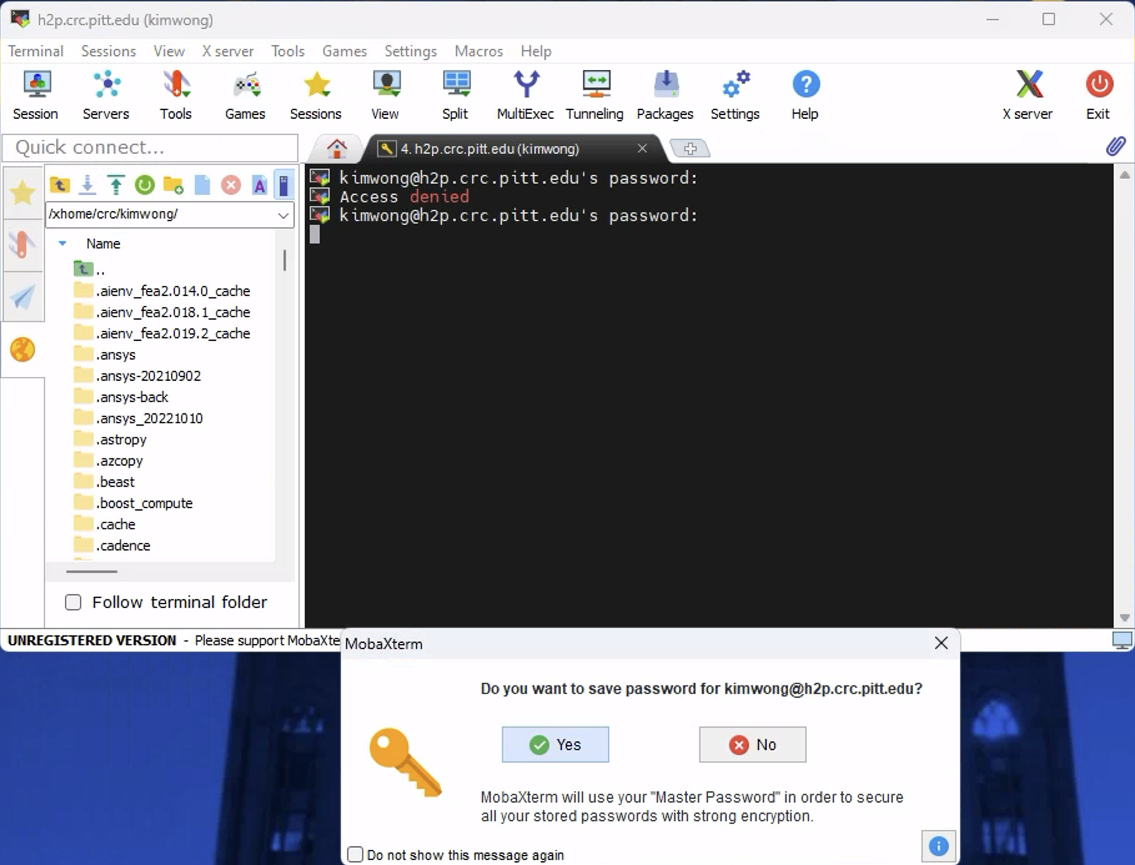
Task: Open the View toolbar icon
Action: [x=385, y=95]
